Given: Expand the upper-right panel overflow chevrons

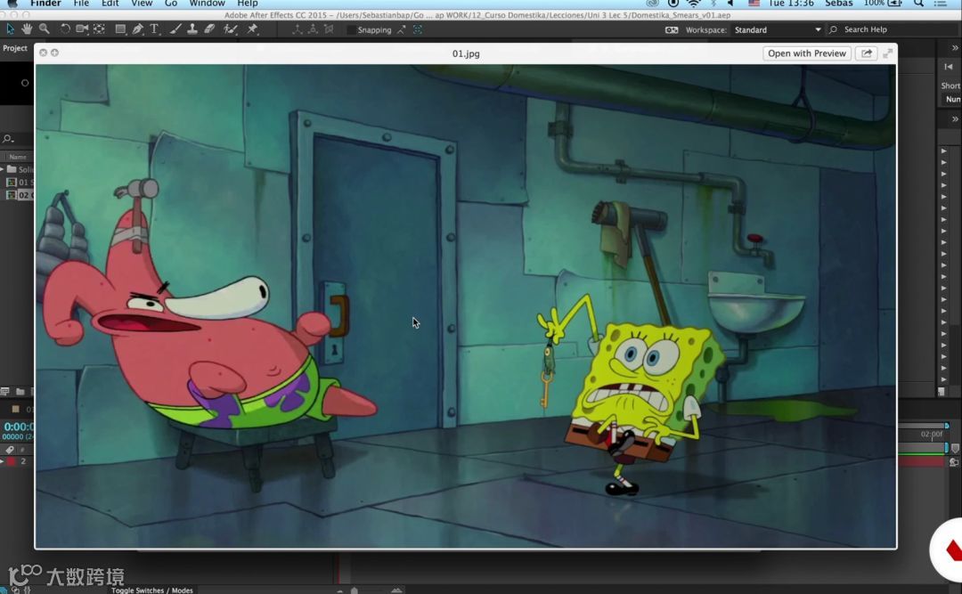Looking at the screenshot, I should 955,48.
